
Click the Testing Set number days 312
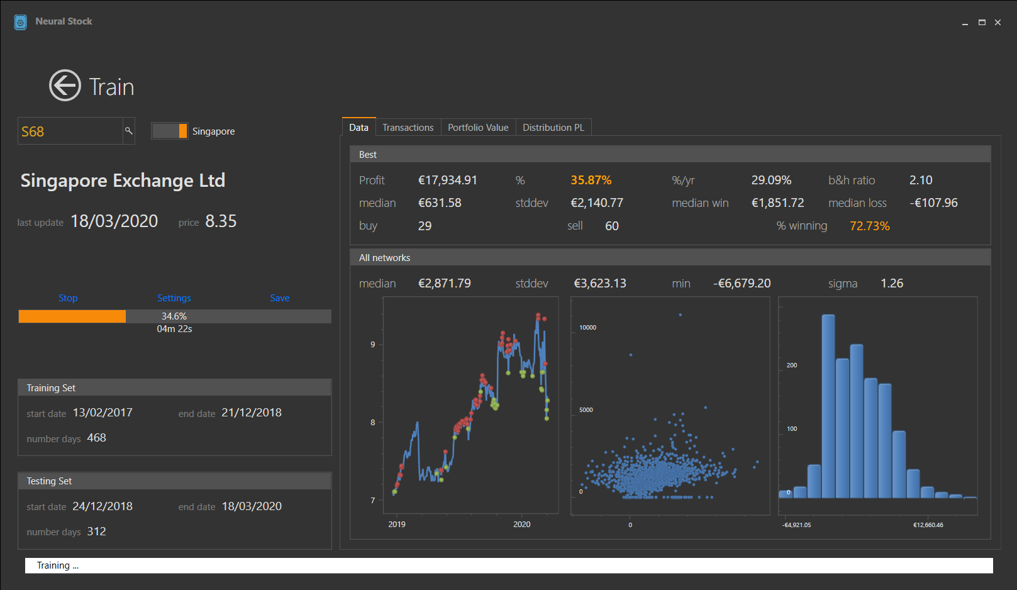96,532
